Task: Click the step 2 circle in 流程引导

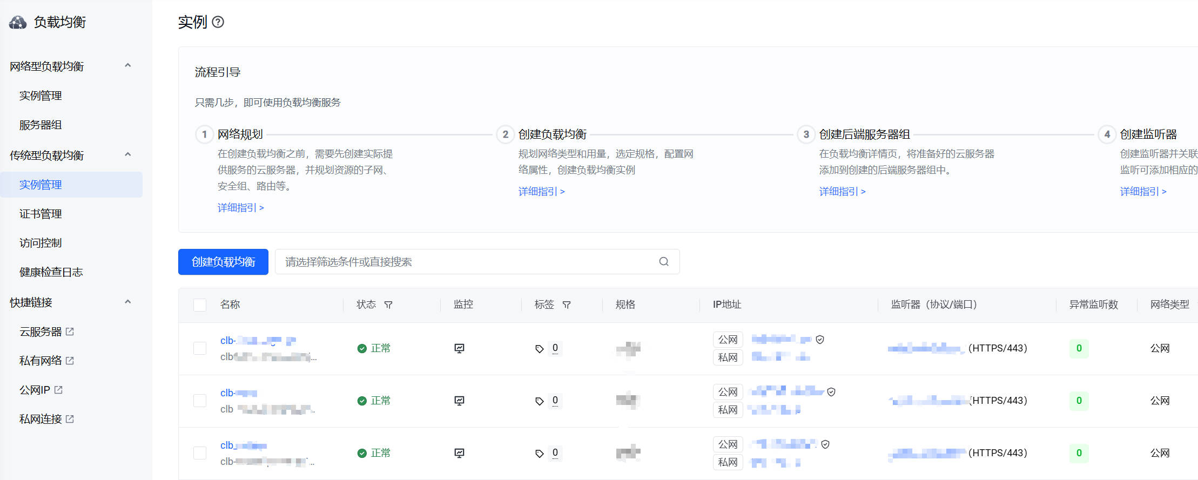Action: pos(505,134)
